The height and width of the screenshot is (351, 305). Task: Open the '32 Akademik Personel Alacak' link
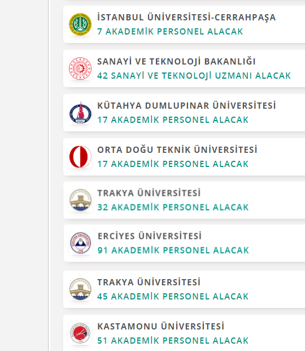[173, 207]
